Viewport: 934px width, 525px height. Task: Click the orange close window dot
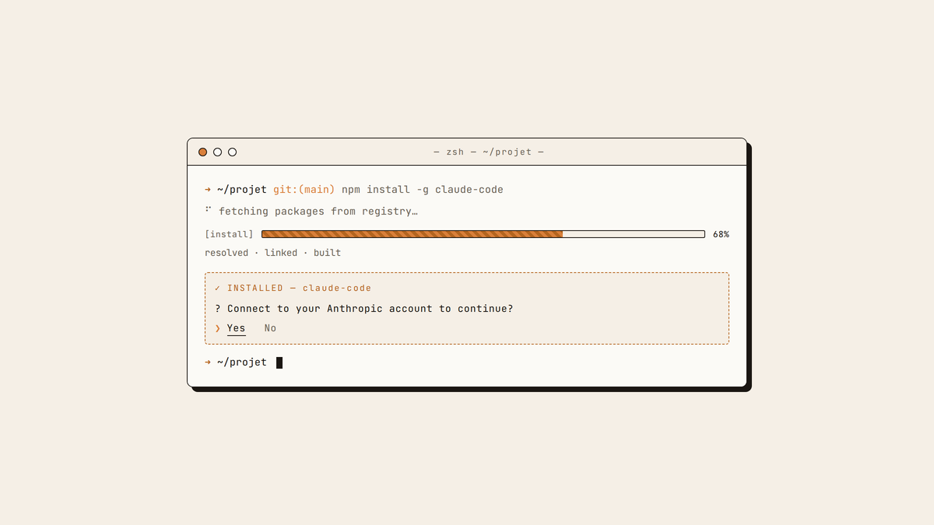(202, 152)
